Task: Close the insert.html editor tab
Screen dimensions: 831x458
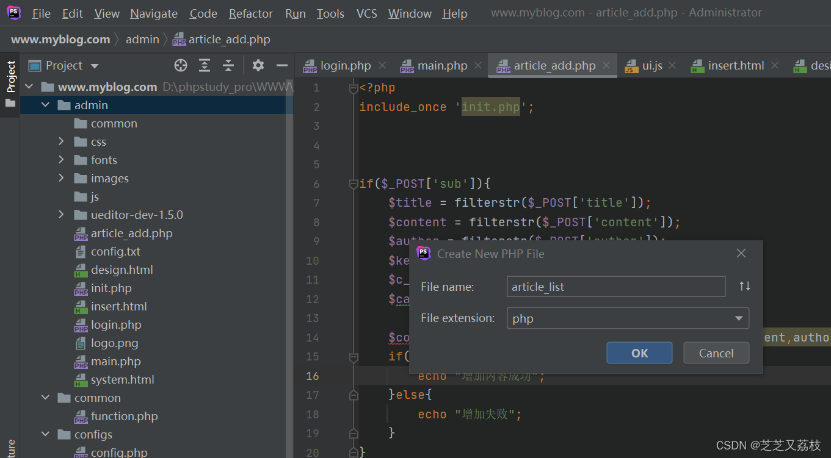Action: [x=775, y=65]
